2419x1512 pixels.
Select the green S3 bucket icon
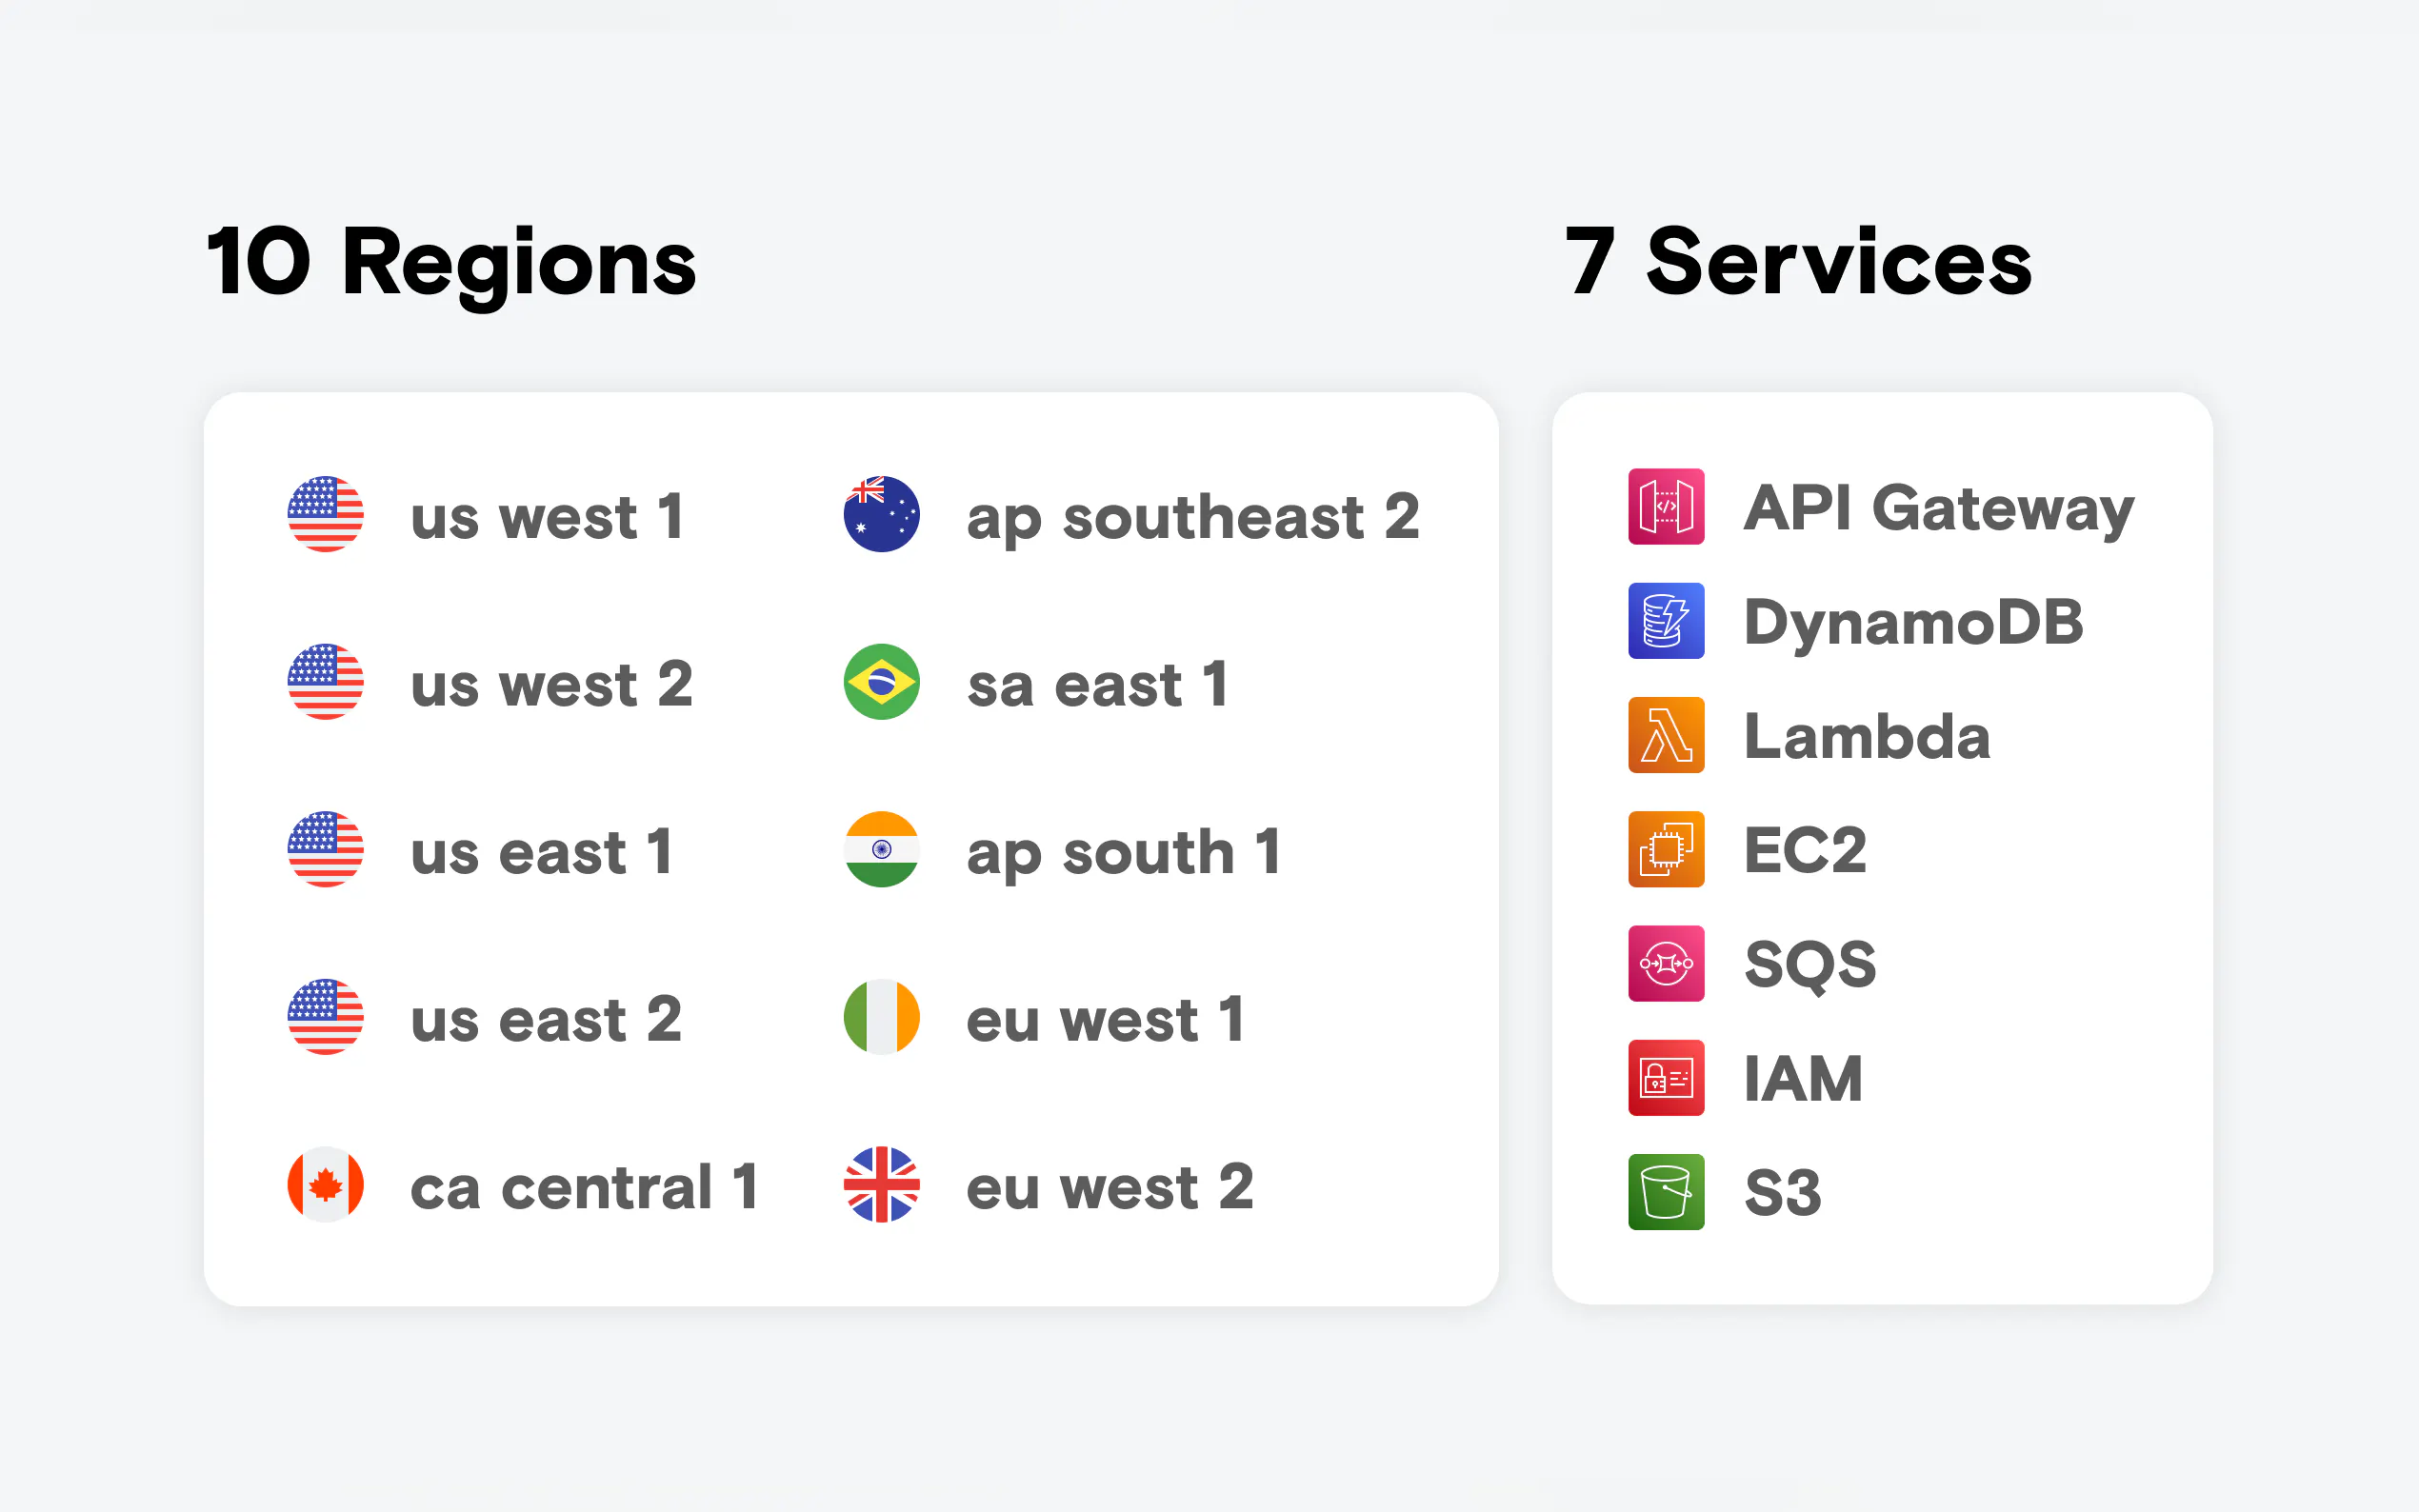(1666, 1192)
